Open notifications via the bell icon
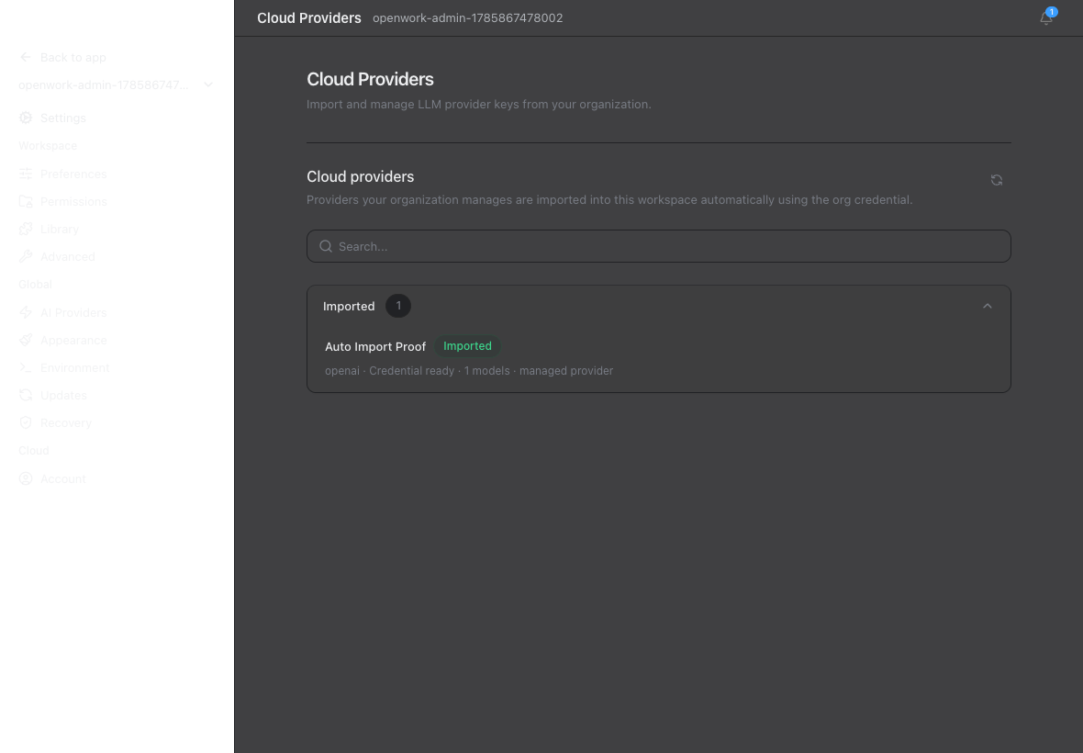1083x753 pixels. click(1046, 18)
